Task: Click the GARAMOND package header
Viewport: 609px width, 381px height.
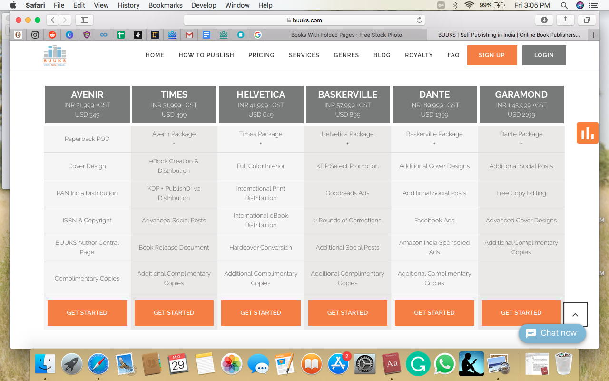Action: [521, 104]
